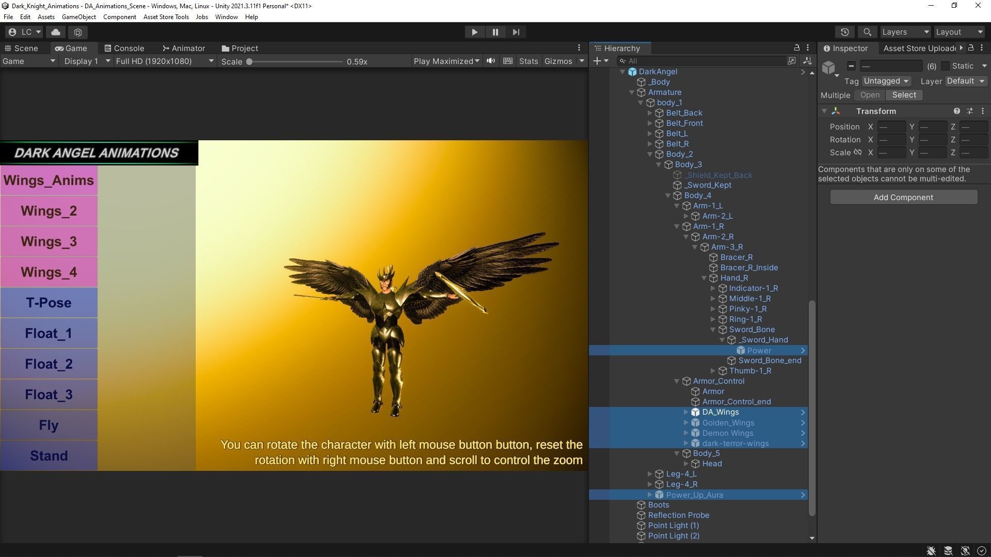Click the Add Component button

(903, 197)
